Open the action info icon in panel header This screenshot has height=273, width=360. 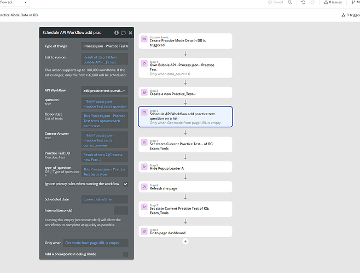click(117, 33)
